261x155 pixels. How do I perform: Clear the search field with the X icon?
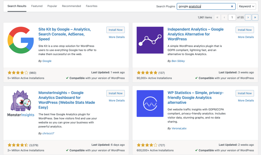[232, 6]
